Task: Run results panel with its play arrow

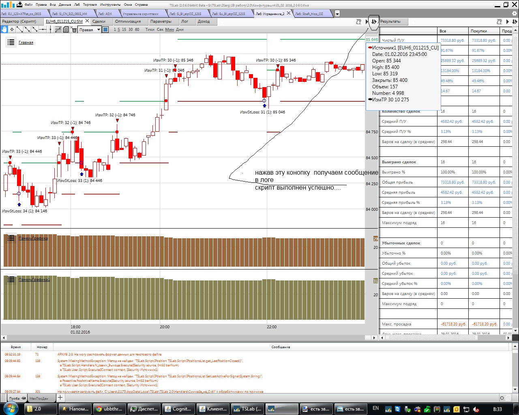Action: 507,21
